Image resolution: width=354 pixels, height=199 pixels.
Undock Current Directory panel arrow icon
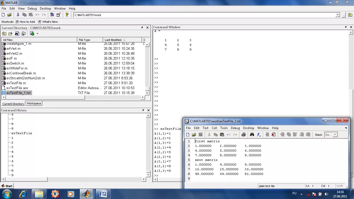click(142, 27)
